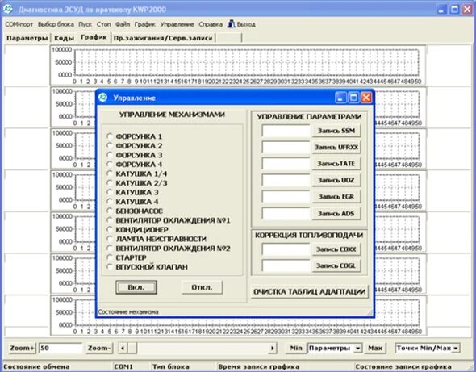
Task: Open the Файл menu
Action: pyautogui.click(x=123, y=24)
